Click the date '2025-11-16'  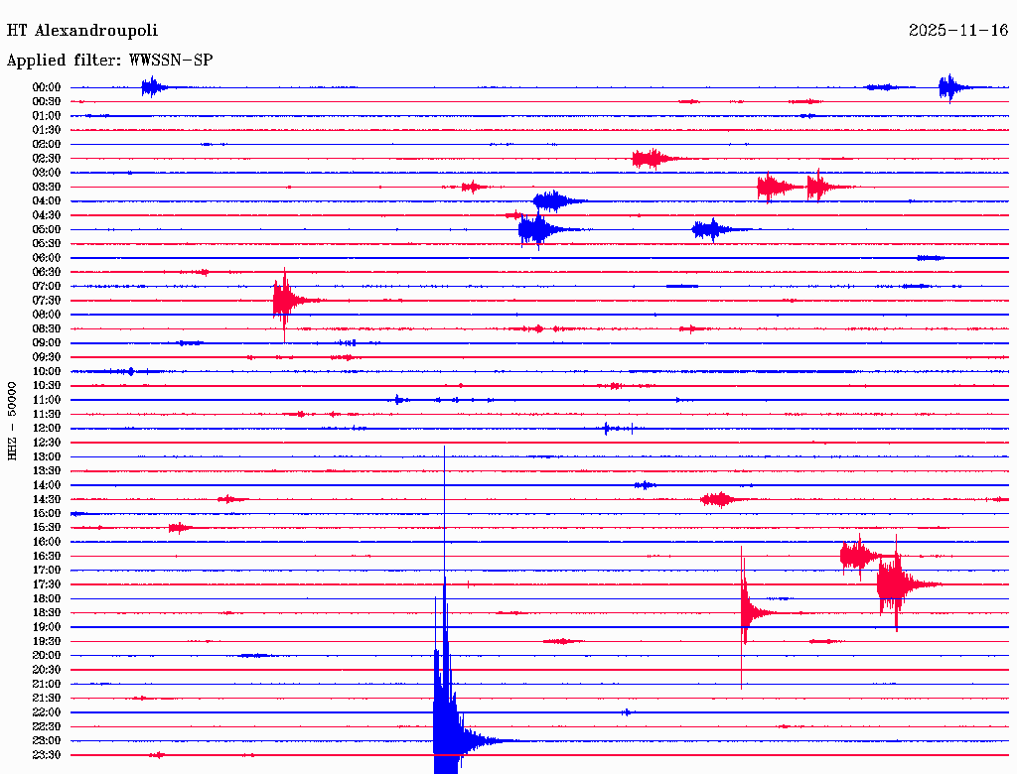[x=958, y=31]
